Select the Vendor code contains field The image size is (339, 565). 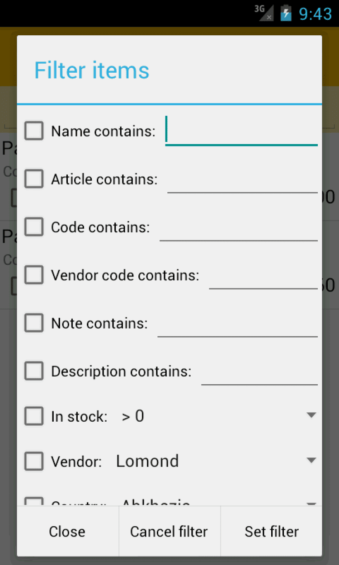263,276
